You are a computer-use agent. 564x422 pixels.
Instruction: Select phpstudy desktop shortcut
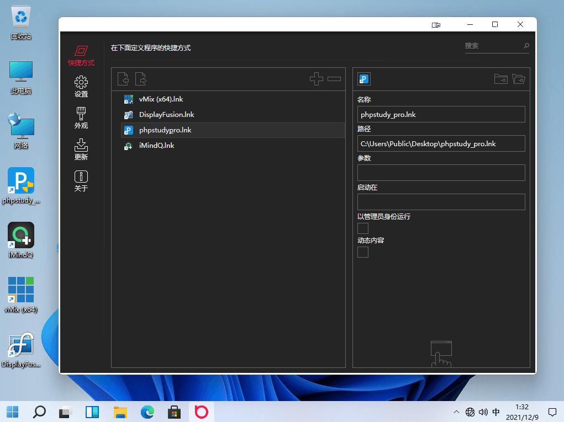[21, 186]
